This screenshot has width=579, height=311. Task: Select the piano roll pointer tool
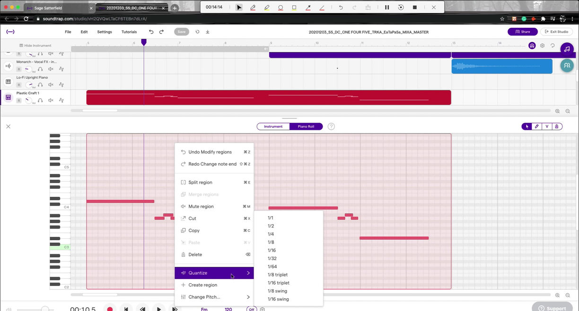click(x=526, y=126)
